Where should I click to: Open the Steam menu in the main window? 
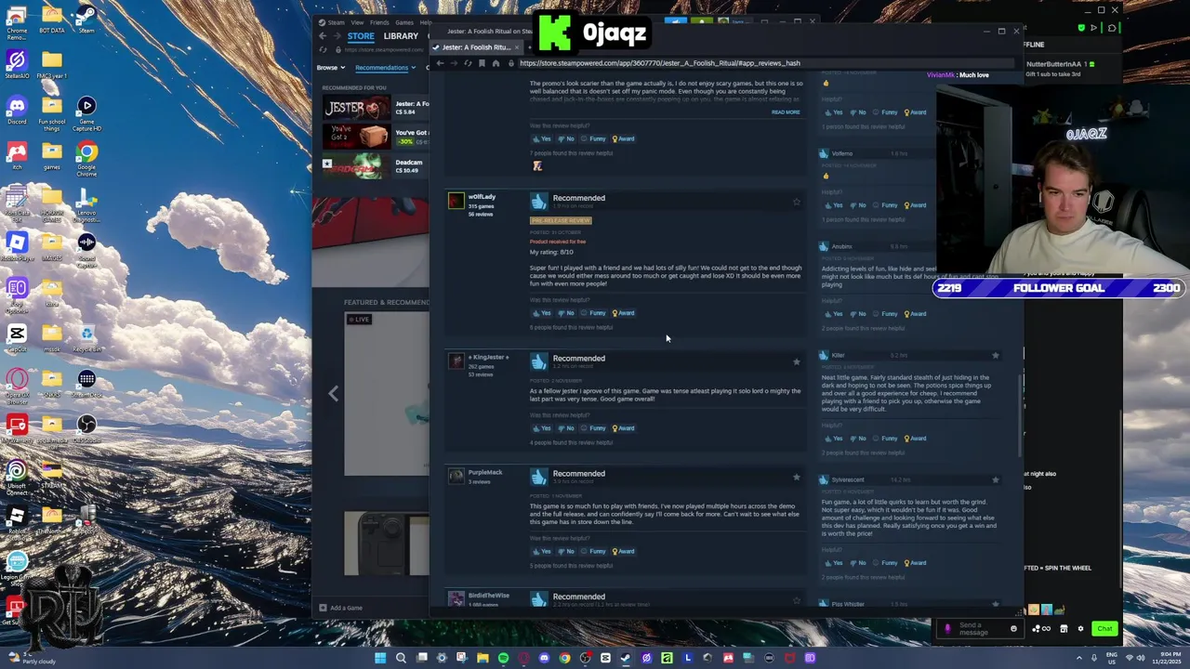tap(336, 22)
